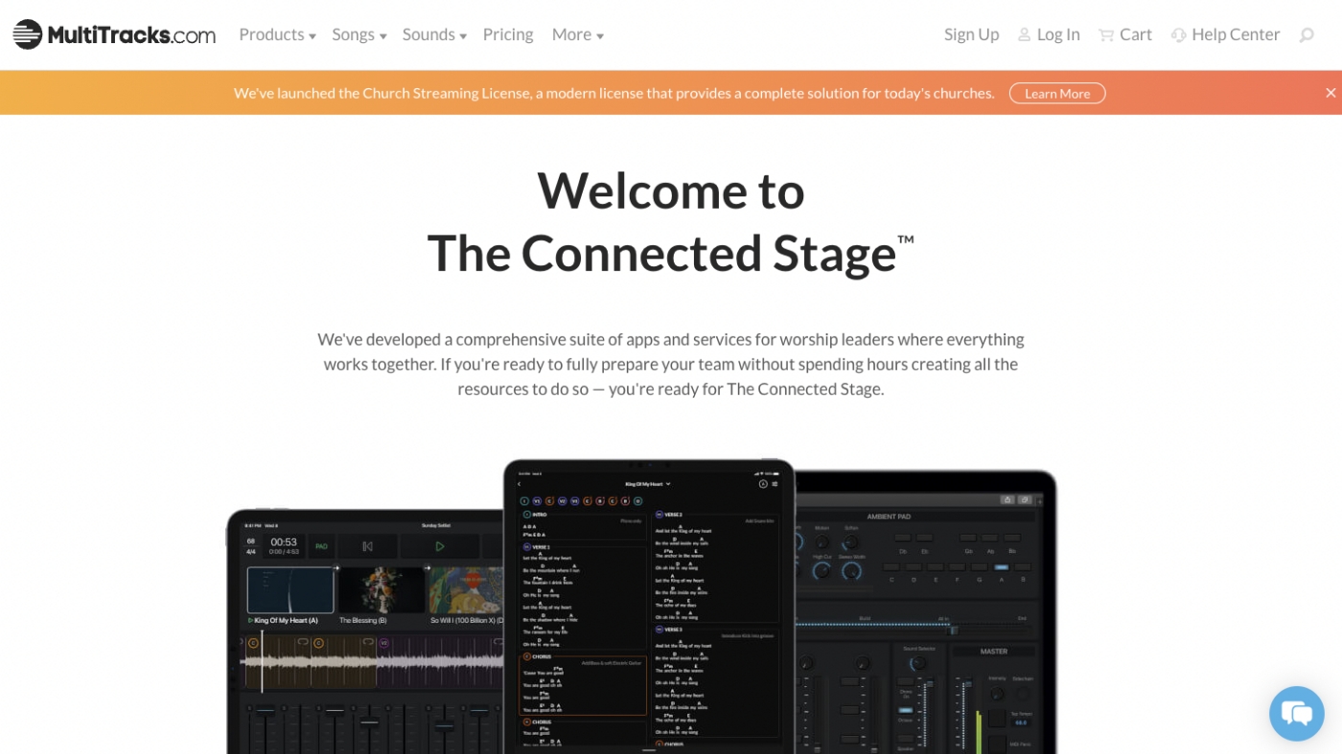This screenshot has width=1342, height=754.
Task: Click the search magnifier icon
Action: click(x=1307, y=35)
